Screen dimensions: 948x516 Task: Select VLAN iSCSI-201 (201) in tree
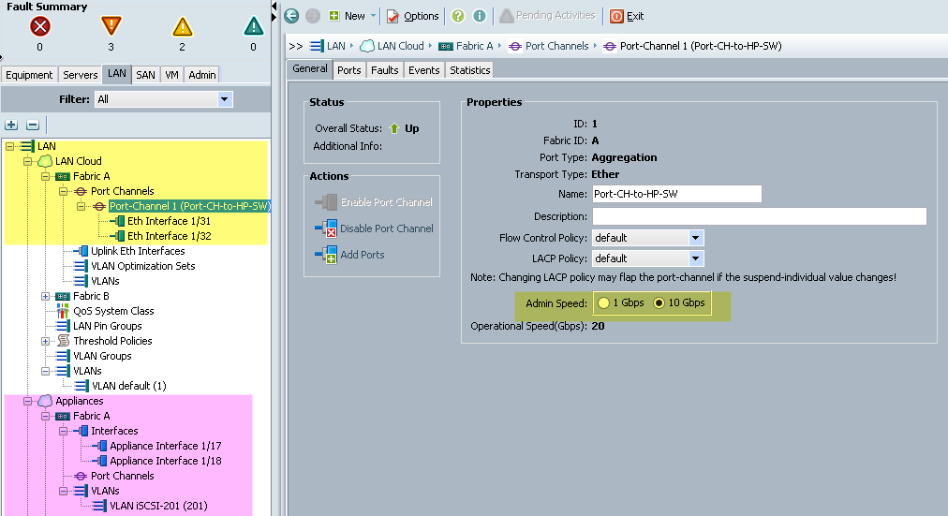(x=158, y=506)
